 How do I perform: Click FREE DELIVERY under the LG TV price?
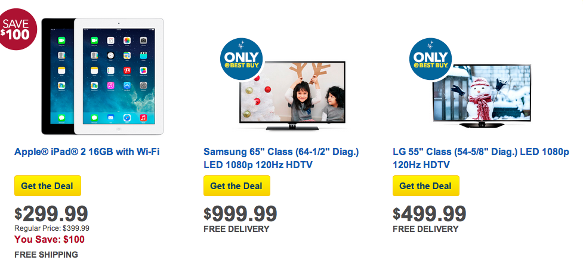click(425, 229)
